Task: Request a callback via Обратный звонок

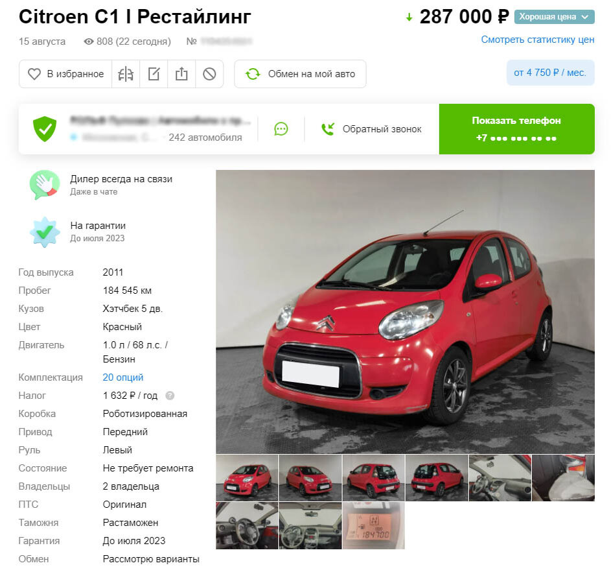Action: click(371, 129)
